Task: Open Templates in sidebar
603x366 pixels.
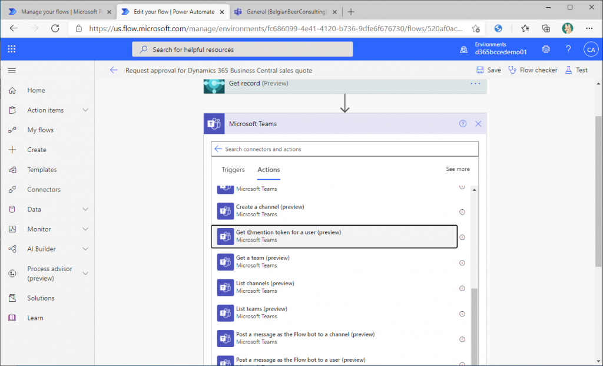Action: pos(42,169)
